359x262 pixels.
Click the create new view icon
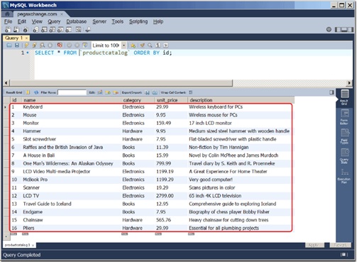53,30
